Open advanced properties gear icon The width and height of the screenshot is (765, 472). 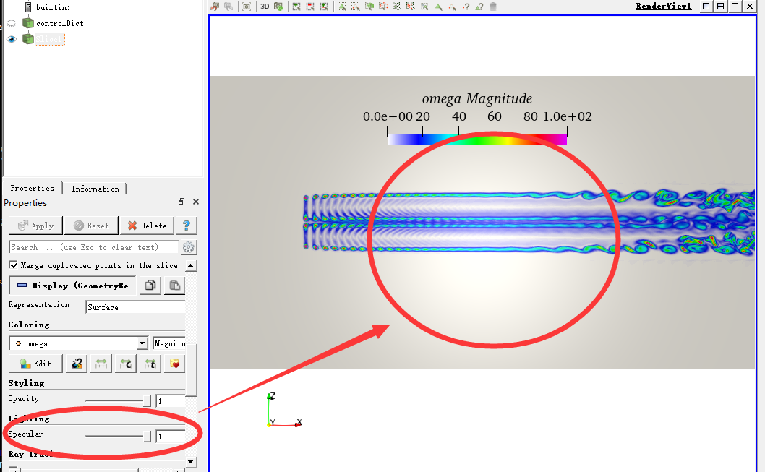click(x=189, y=247)
